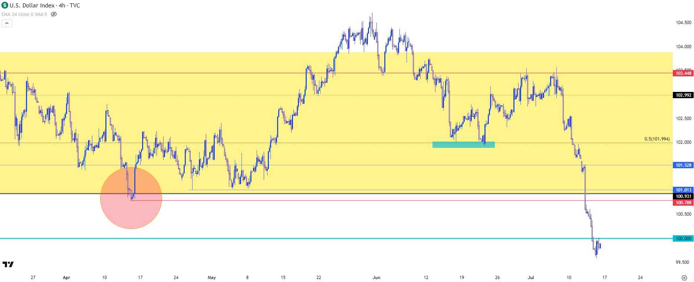Click the 102.992 black price label

pyautogui.click(x=683, y=95)
